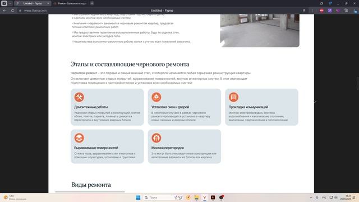
Task: Bookmark this page with the bookmark icon
Action: pyautogui.click(x=304, y=11)
